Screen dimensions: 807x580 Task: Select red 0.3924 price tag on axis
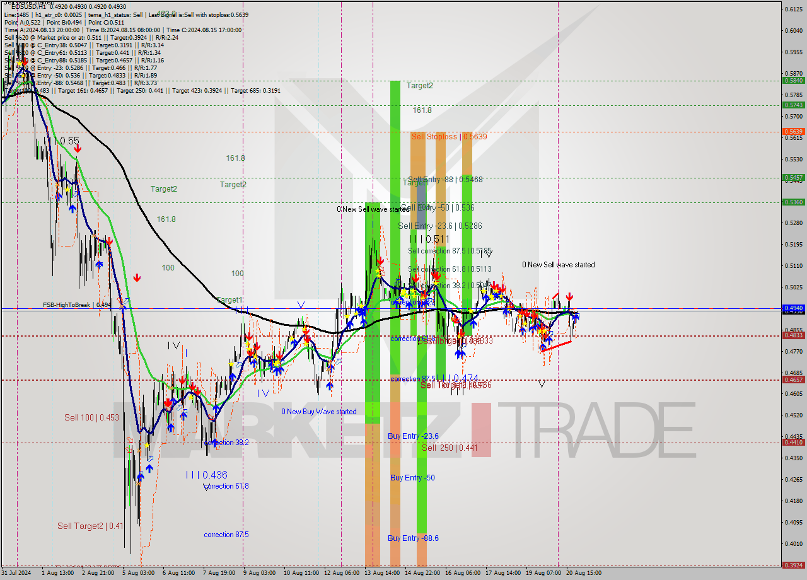793,565
